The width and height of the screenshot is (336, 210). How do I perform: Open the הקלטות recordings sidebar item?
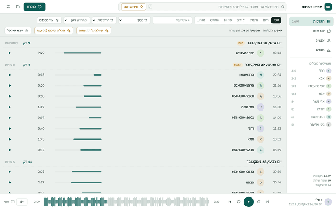(311, 21)
